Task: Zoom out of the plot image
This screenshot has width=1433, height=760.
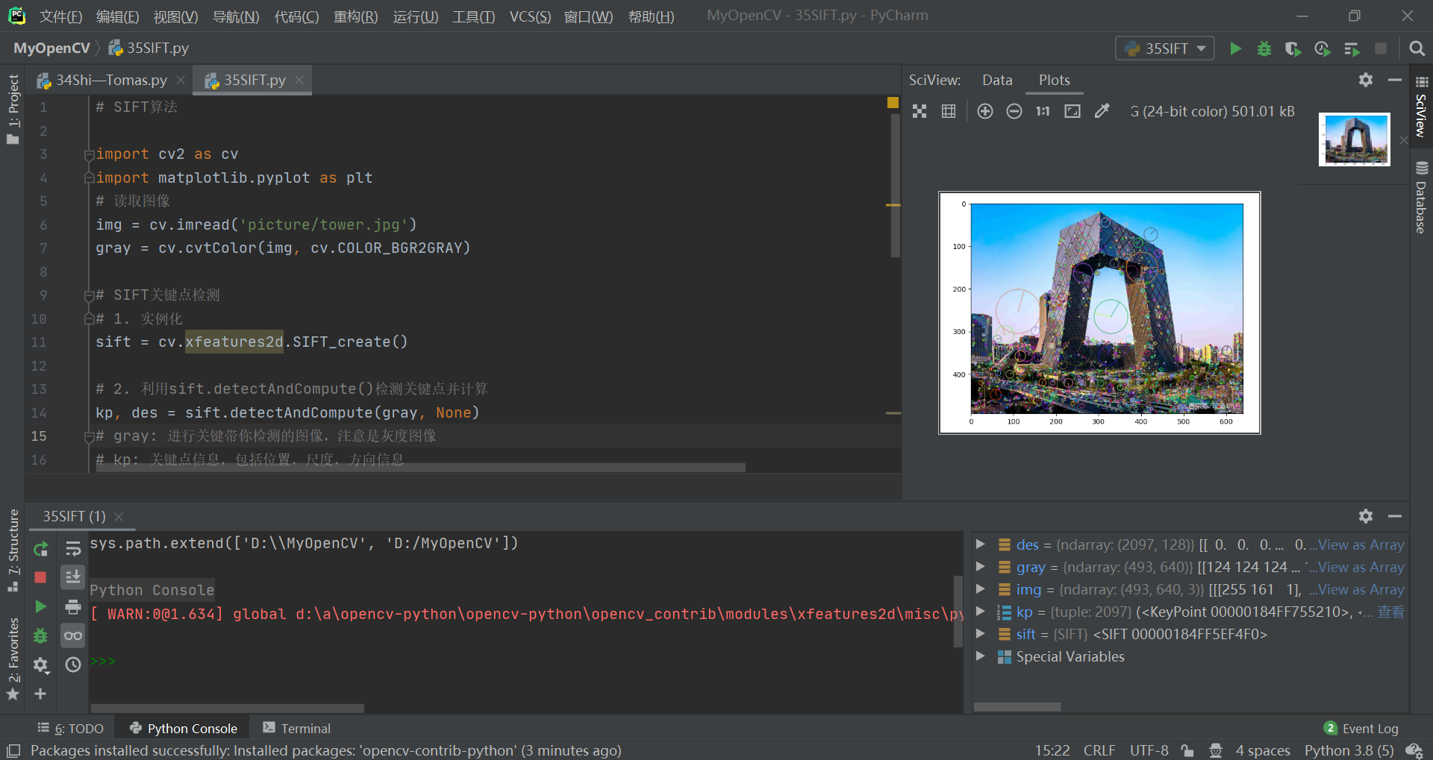Action: point(1014,110)
